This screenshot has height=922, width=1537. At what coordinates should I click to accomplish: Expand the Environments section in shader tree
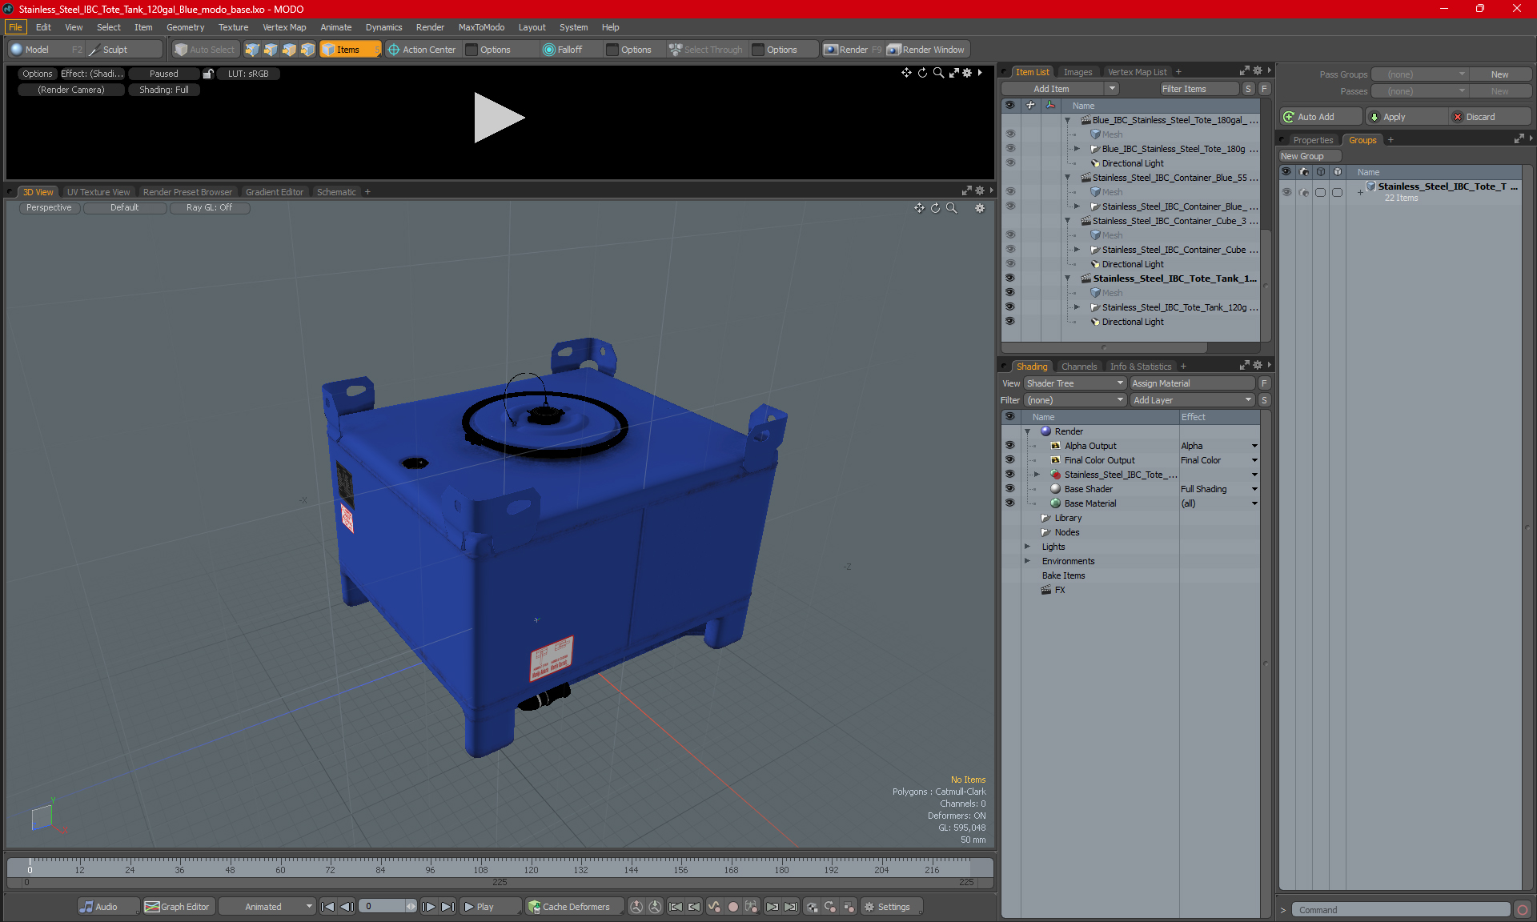pyautogui.click(x=1029, y=561)
